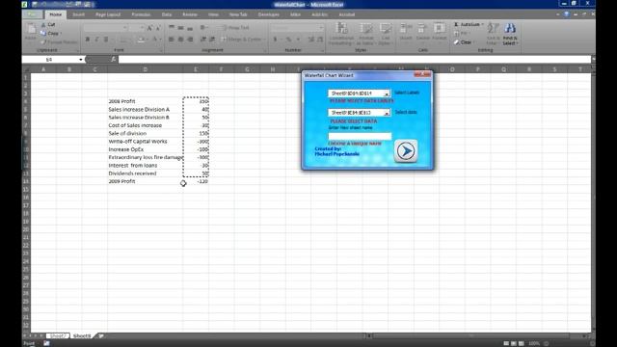Toggle Center text alignment
Image resolution: width=617 pixels, height=347 pixels.
[180, 40]
